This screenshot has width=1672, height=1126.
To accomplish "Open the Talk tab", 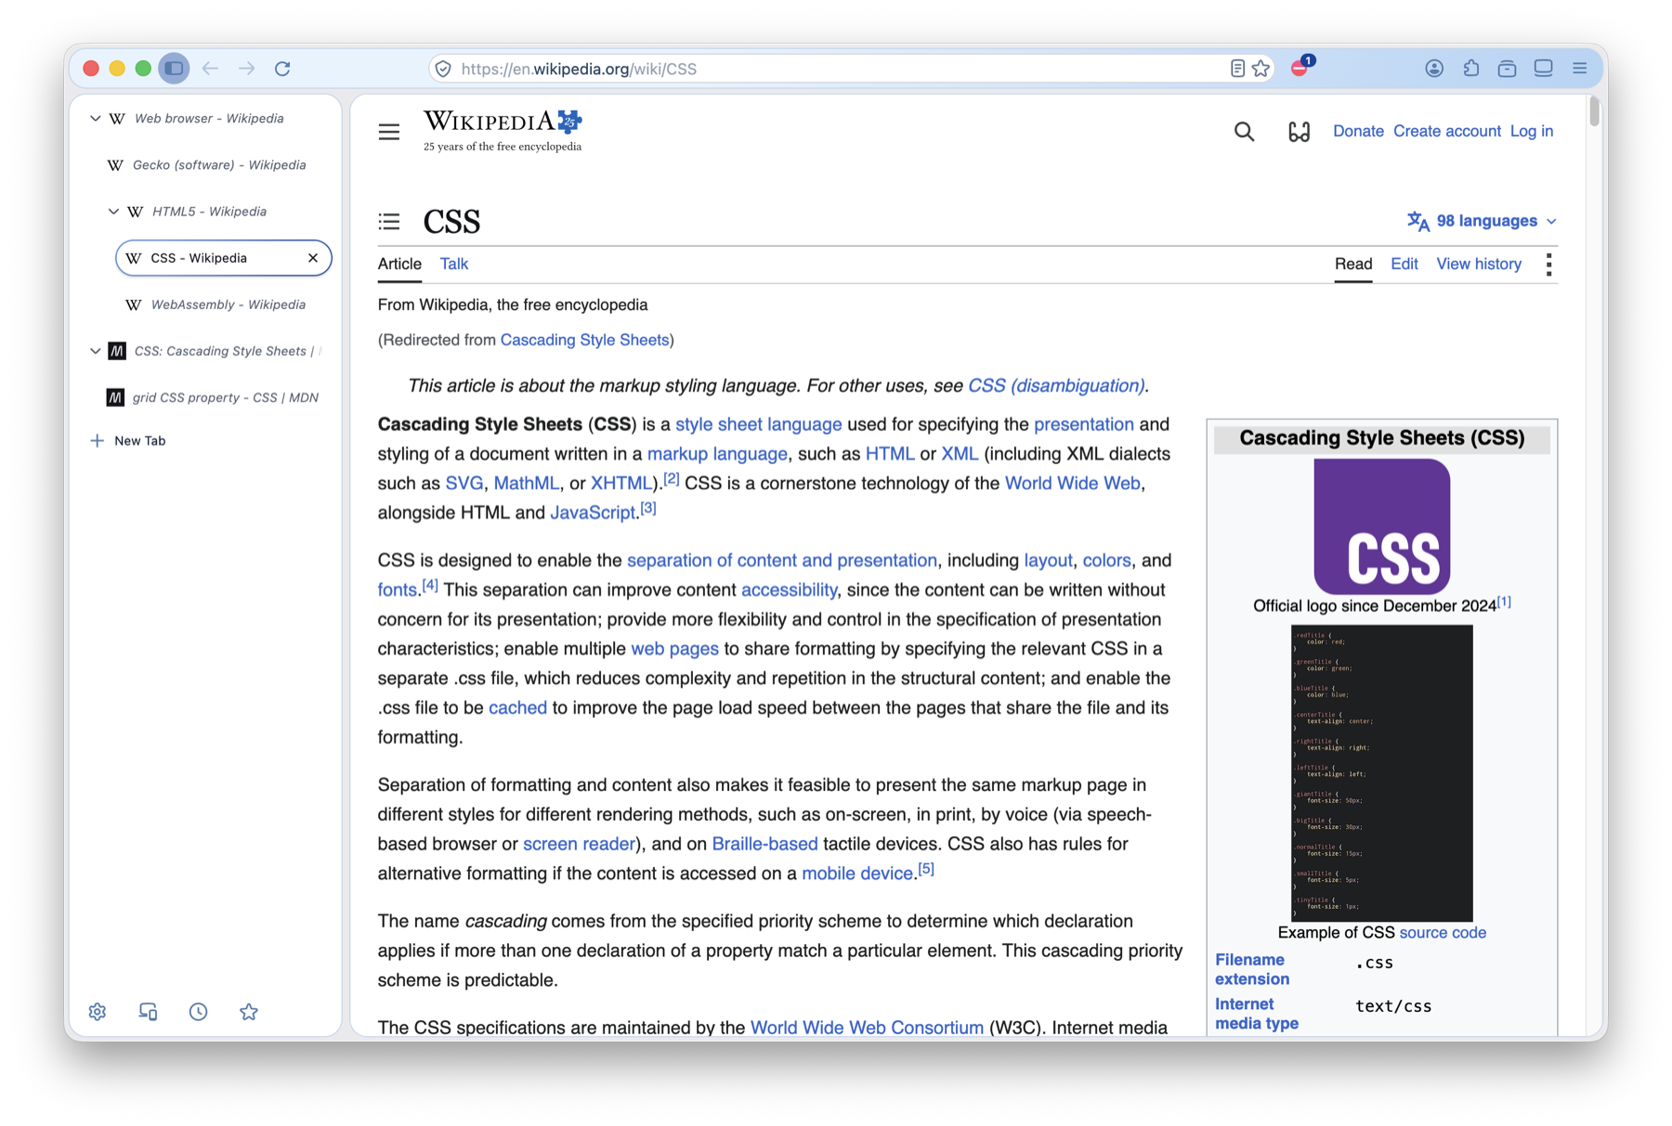I will click(x=454, y=265).
